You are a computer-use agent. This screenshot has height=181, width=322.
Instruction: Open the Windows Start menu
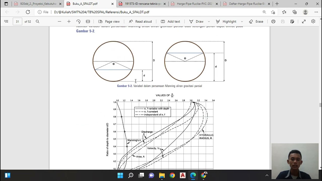[x=120, y=175]
